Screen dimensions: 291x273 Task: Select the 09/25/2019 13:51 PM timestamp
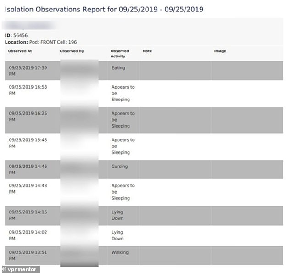point(28,256)
